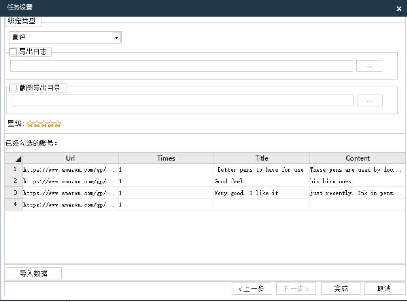Open the 直评 binding type dropdown
This screenshot has width=407, height=302.
pyautogui.click(x=117, y=38)
